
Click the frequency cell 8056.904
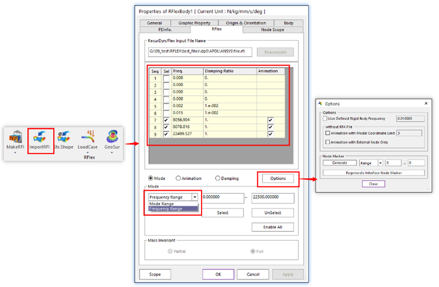pos(187,120)
